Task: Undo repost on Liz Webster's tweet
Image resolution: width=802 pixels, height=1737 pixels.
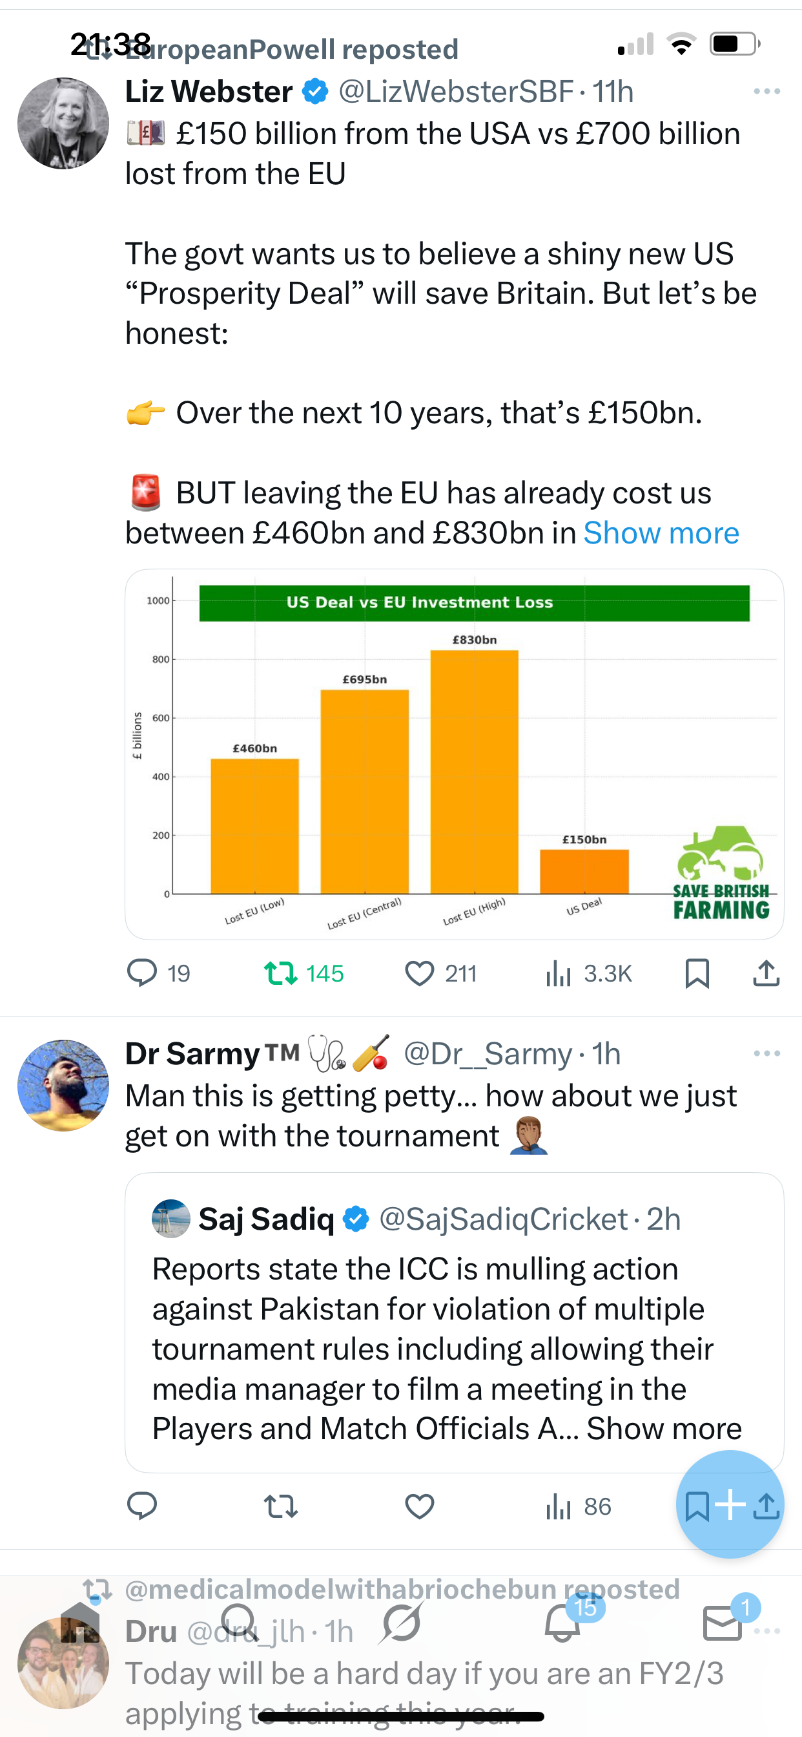Action: (281, 973)
